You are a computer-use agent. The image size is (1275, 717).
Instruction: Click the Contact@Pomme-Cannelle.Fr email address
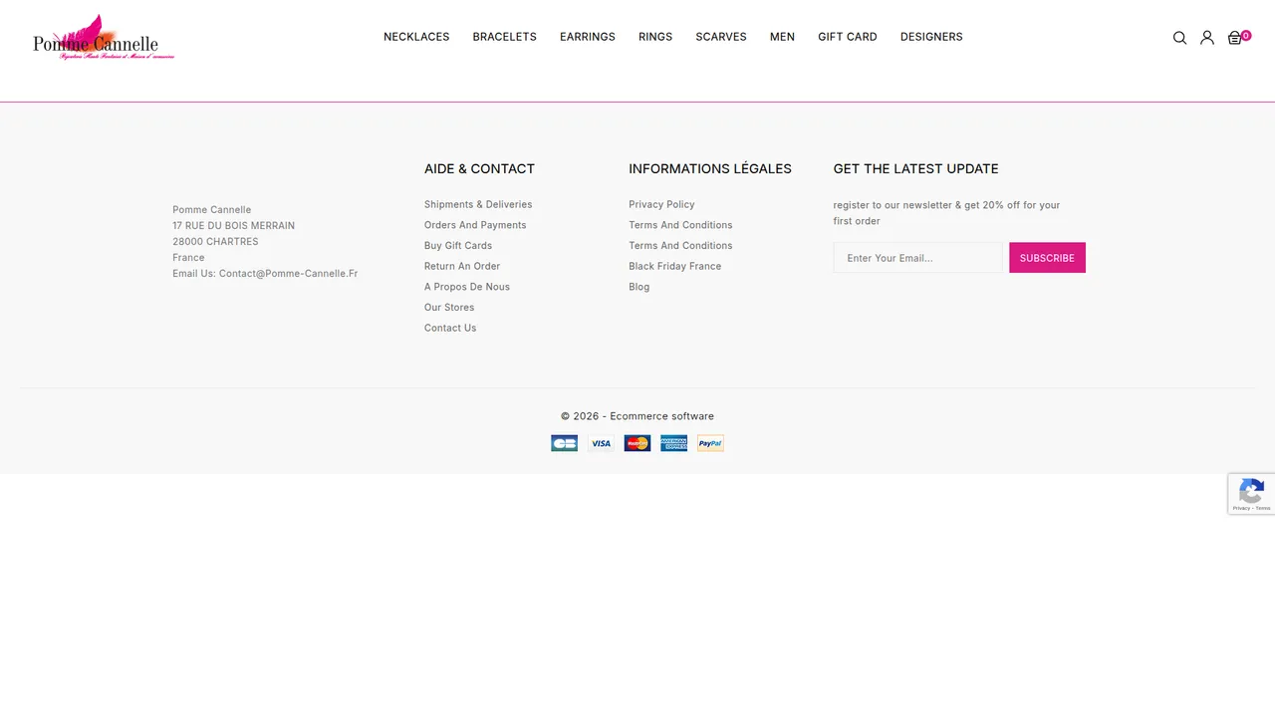[x=288, y=273]
